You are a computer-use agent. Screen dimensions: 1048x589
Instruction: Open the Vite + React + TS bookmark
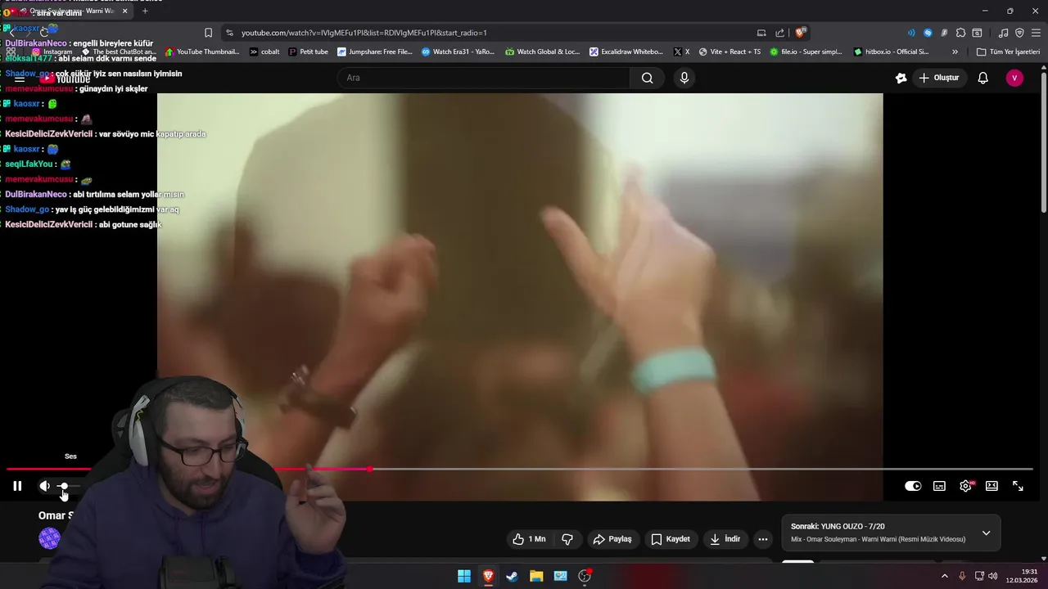(730, 52)
